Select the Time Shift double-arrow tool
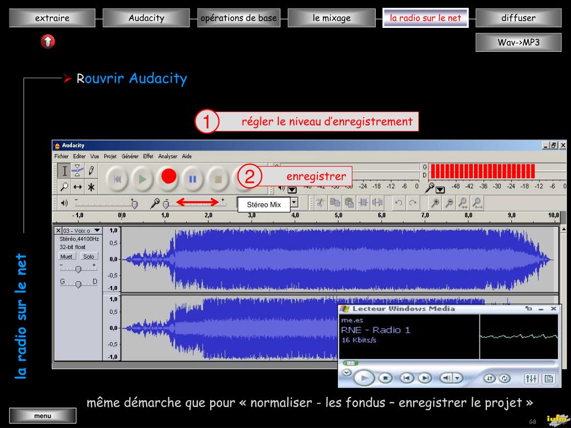Viewport: 571px width, 428px height. pyautogui.click(x=77, y=187)
